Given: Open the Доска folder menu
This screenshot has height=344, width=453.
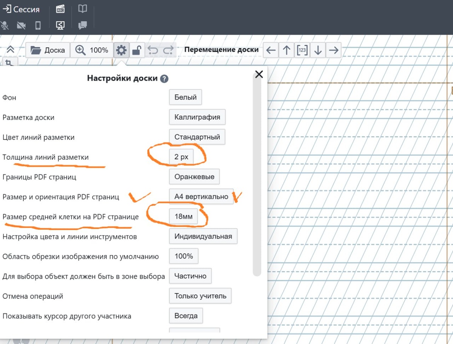Looking at the screenshot, I should coord(48,50).
